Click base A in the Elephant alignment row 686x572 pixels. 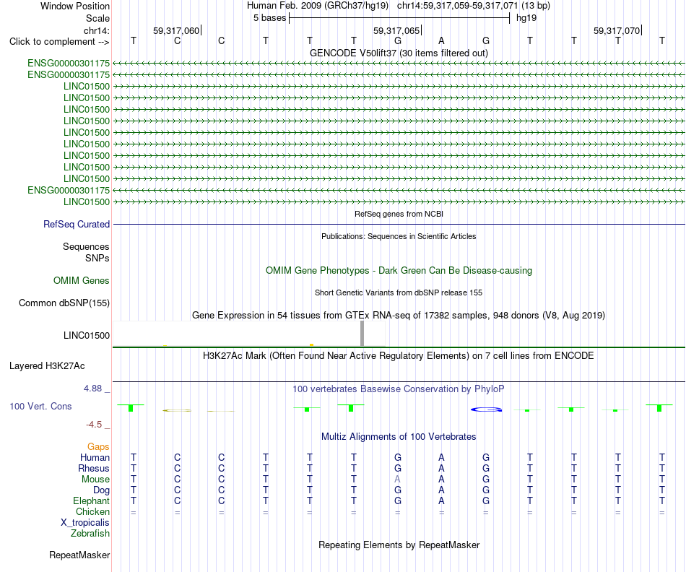click(x=441, y=500)
